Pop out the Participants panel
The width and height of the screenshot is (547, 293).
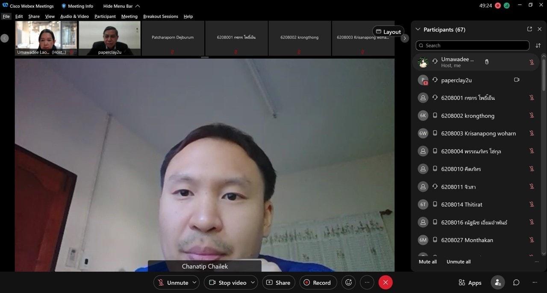[529, 29]
